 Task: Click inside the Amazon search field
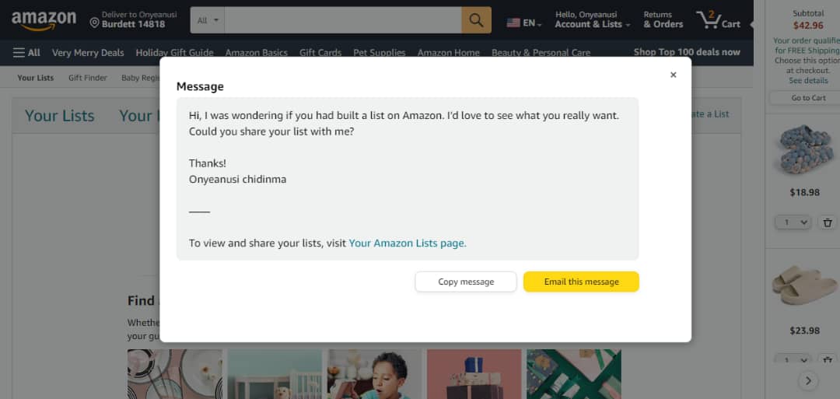[x=343, y=20]
